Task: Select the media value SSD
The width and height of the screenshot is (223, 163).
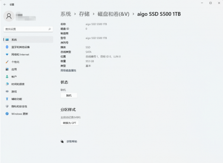Action: point(88,47)
